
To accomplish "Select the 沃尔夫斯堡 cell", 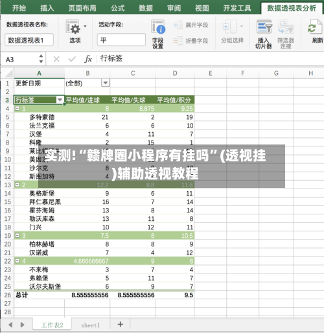I will point(40,286).
